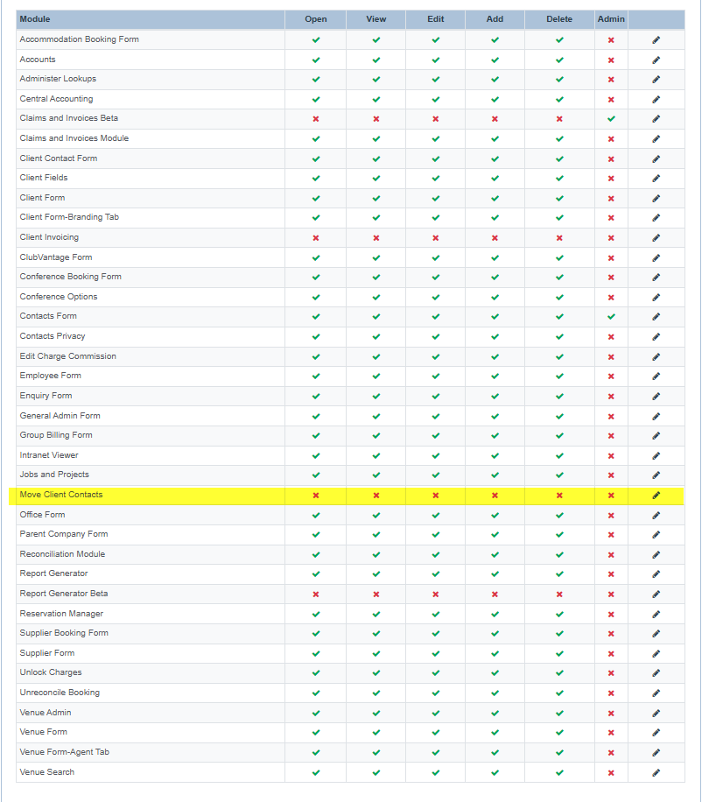The width and height of the screenshot is (702, 802).
Task: Click Delete red cross for Report Generator Beta
Action: tap(559, 594)
